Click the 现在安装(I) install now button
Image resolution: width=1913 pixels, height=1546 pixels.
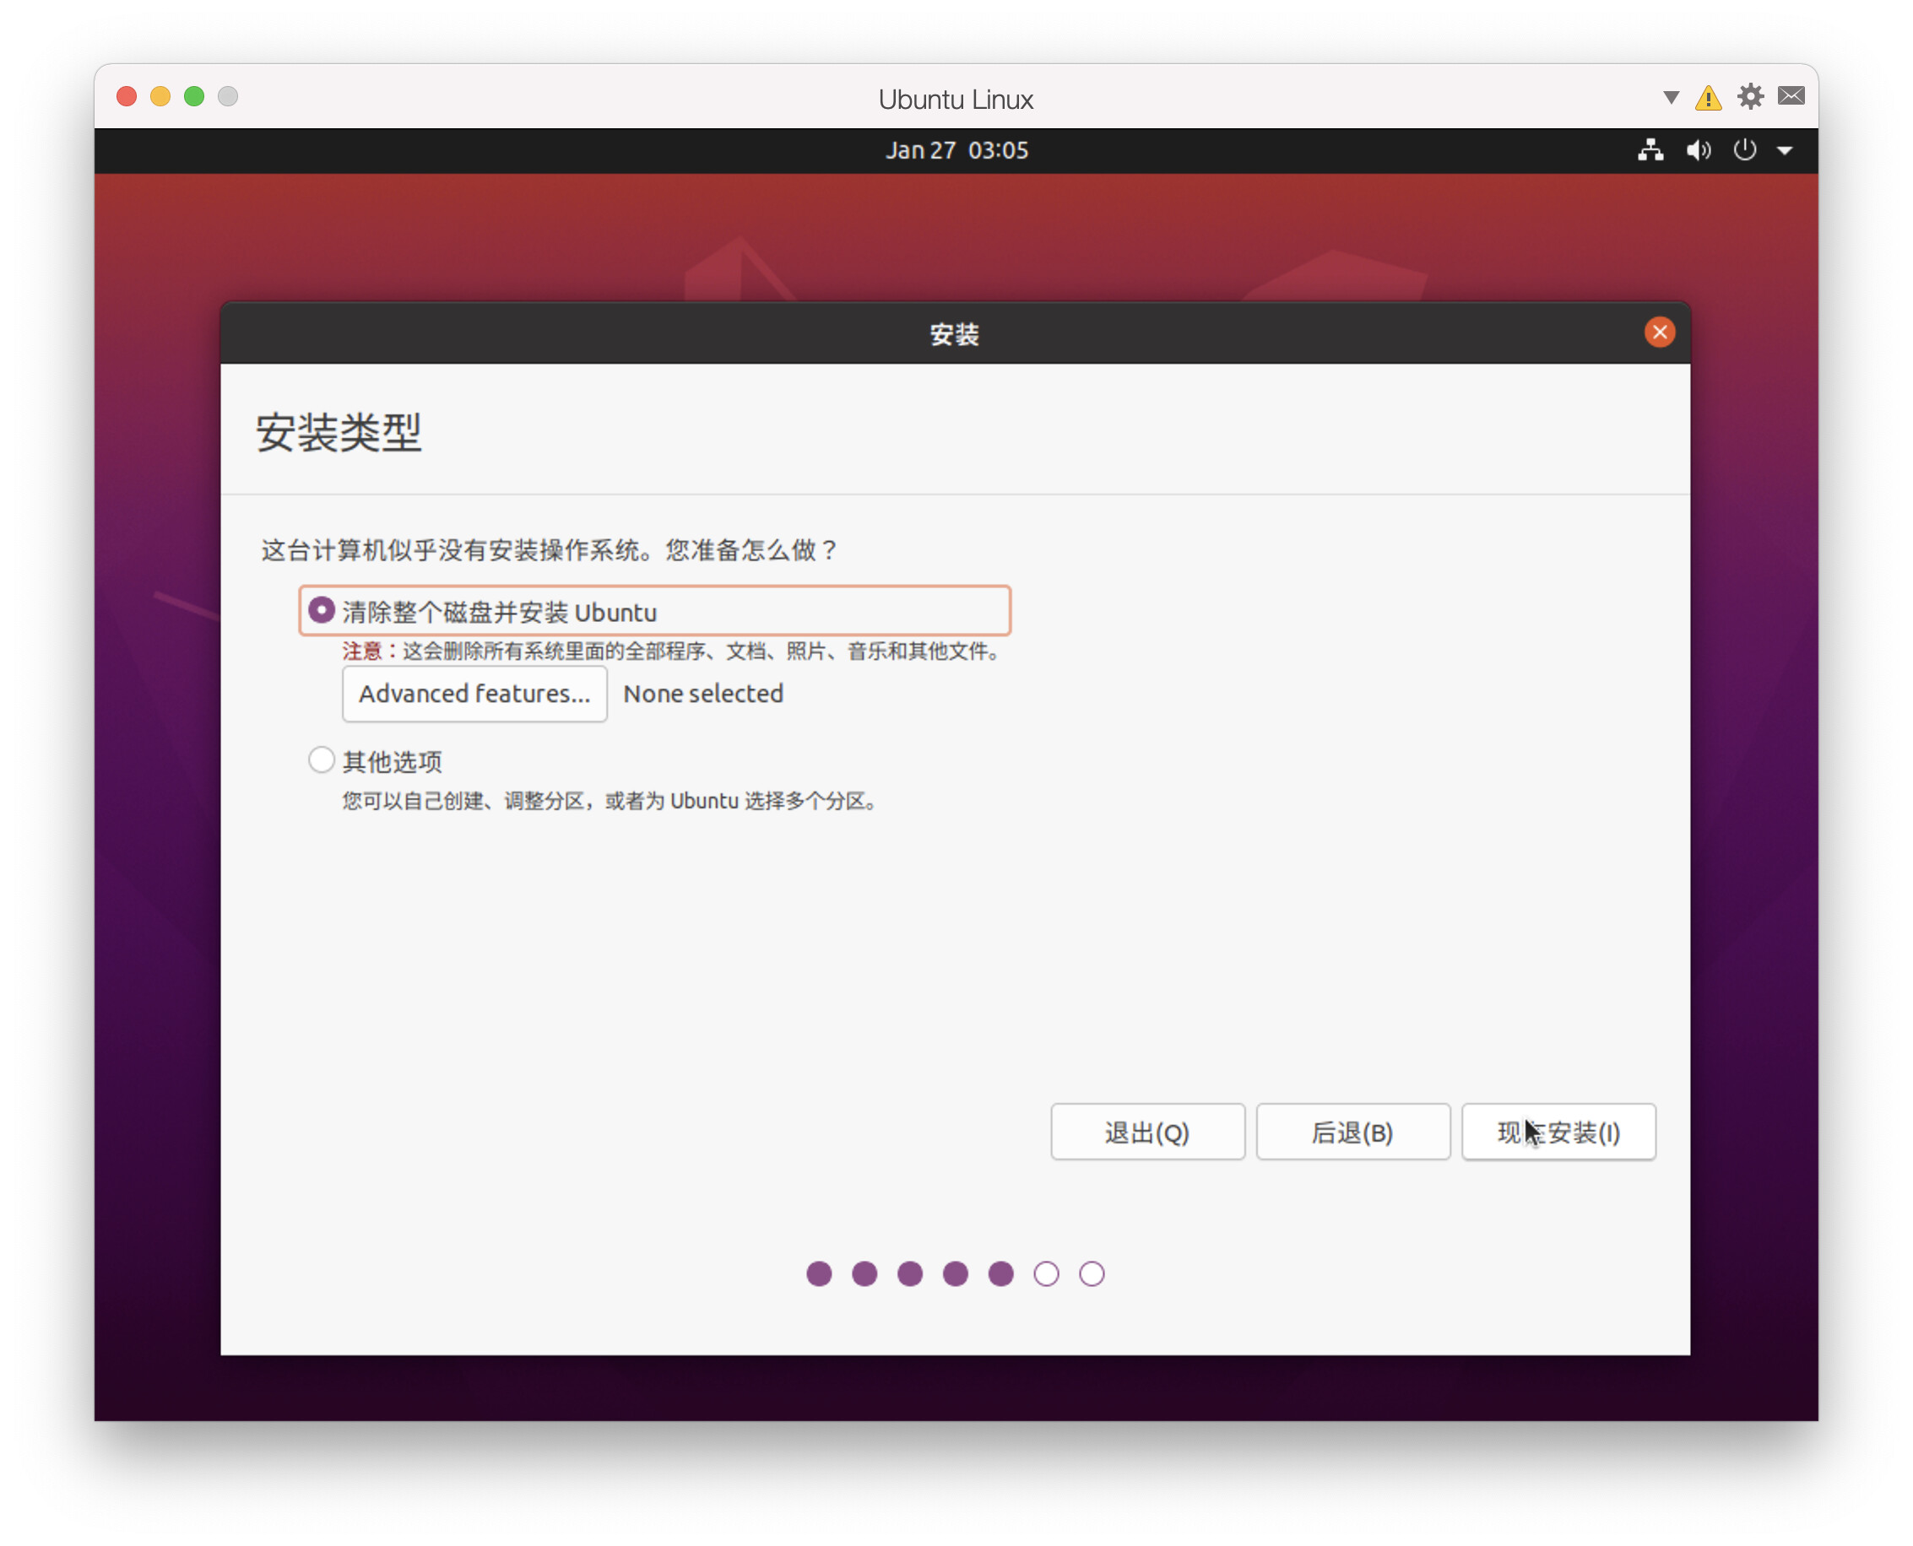(1558, 1132)
